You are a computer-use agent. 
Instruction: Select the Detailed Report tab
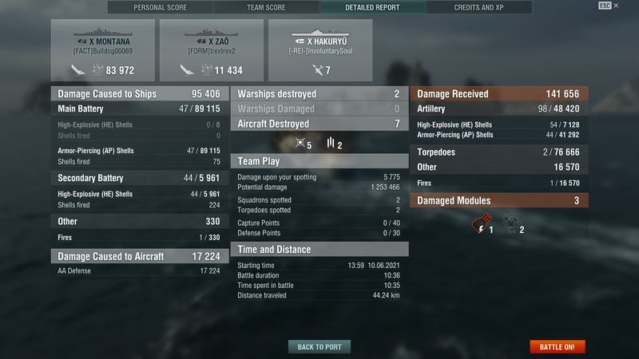coord(372,7)
